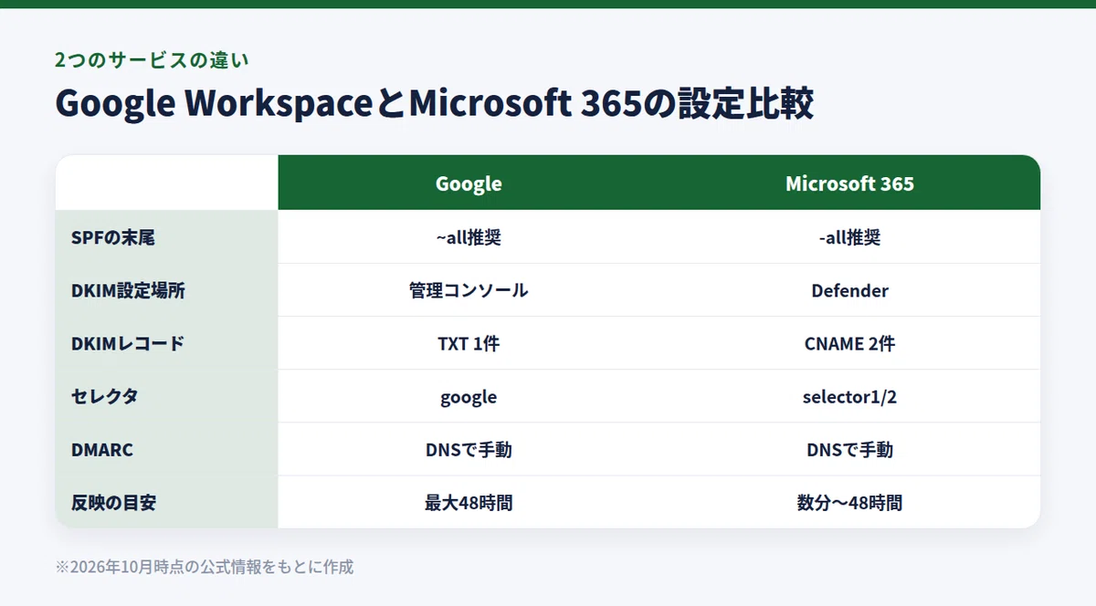
Task: Select the 'Google' column header
Action: (x=469, y=183)
